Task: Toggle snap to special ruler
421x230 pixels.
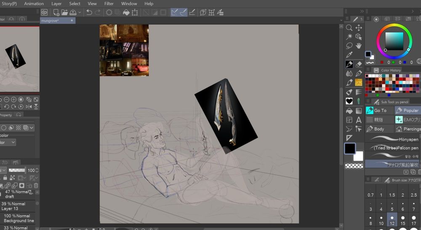Action: 183,12
